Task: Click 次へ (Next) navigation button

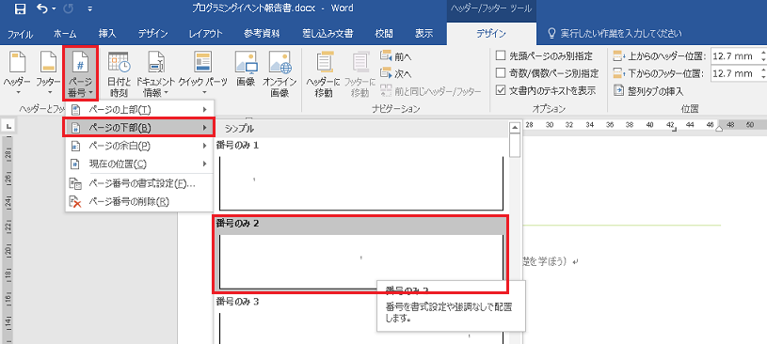Action: 396,74
